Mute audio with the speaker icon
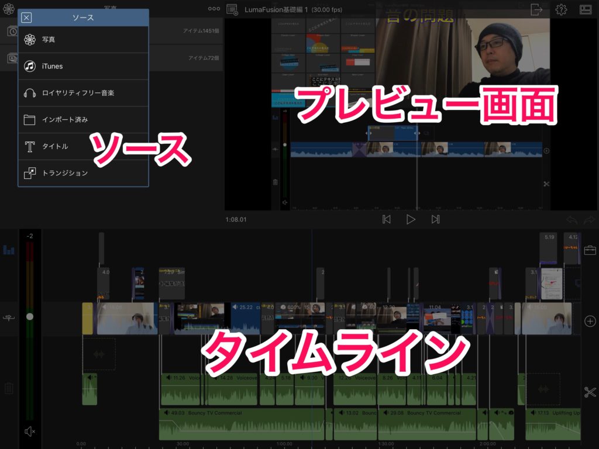Image resolution: width=599 pixels, height=449 pixels. coord(30,431)
